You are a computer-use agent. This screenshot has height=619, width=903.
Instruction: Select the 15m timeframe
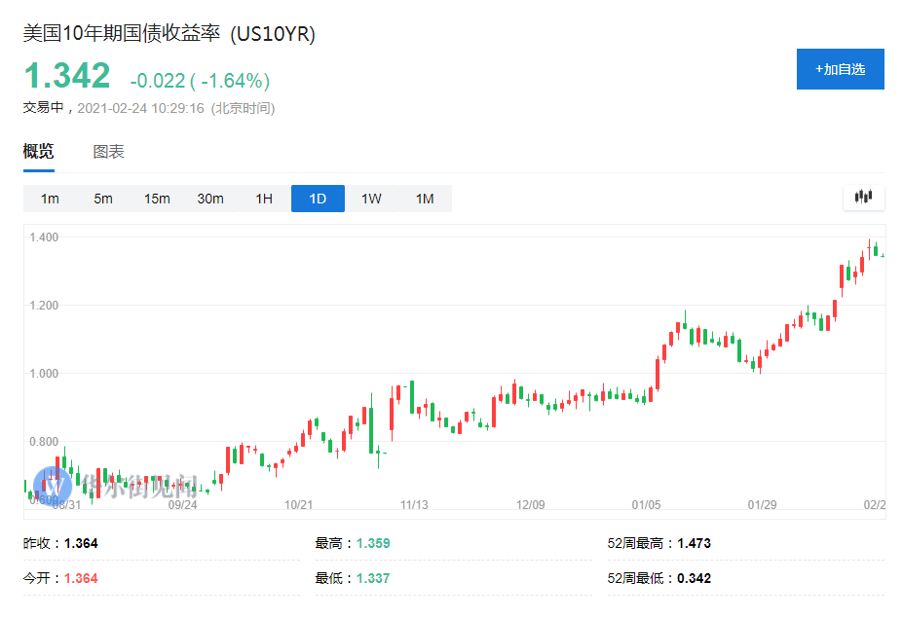(x=156, y=198)
